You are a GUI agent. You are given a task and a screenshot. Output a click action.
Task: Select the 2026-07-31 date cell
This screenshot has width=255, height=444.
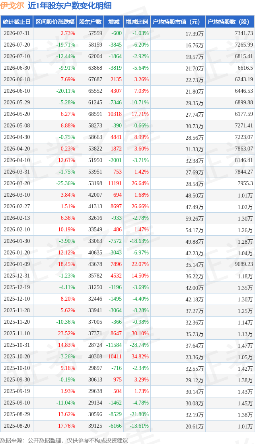17,33
